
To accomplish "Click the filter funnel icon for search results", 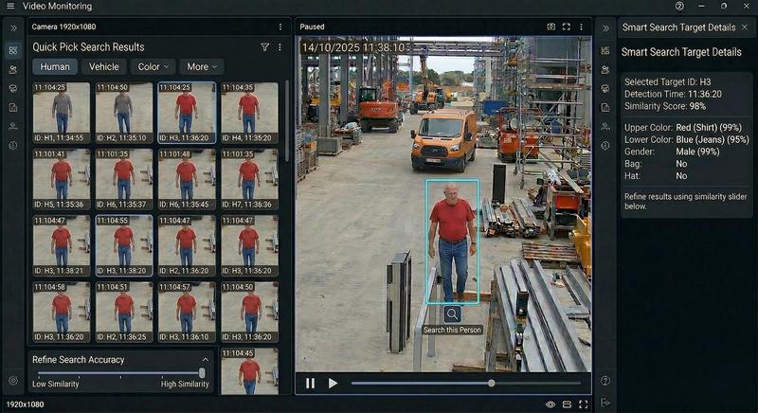I will (x=265, y=46).
